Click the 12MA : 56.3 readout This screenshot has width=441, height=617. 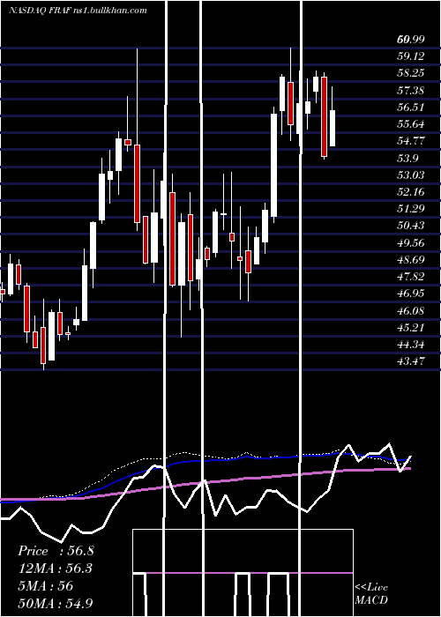coord(56,569)
